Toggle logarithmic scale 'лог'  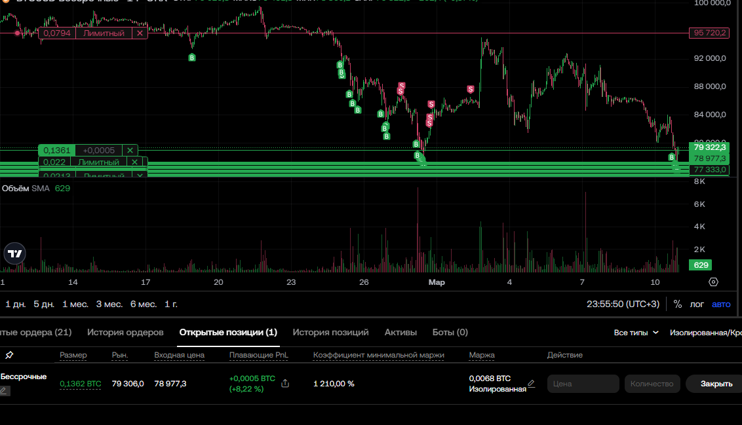(697, 305)
